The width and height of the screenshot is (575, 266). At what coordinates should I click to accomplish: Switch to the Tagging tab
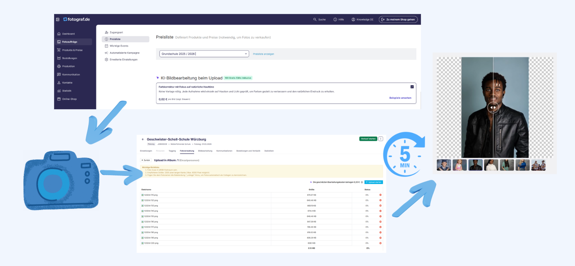click(172, 151)
